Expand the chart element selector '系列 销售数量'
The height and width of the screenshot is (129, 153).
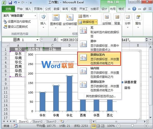[35, 16]
